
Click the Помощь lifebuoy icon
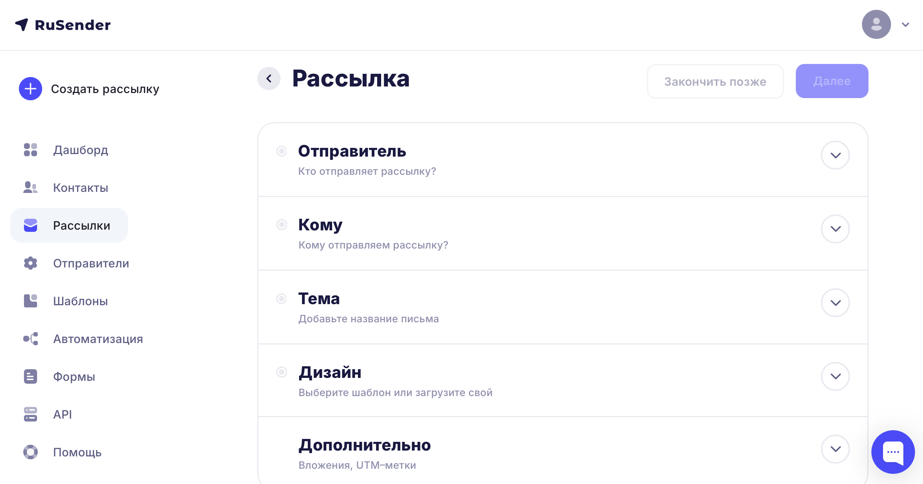coord(31,452)
